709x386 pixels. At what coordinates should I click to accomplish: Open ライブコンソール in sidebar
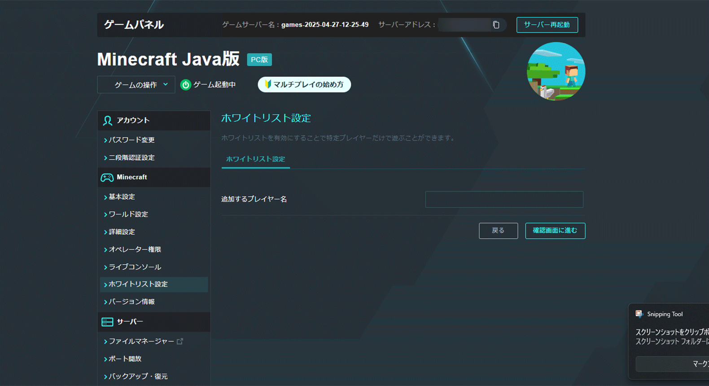[135, 267]
